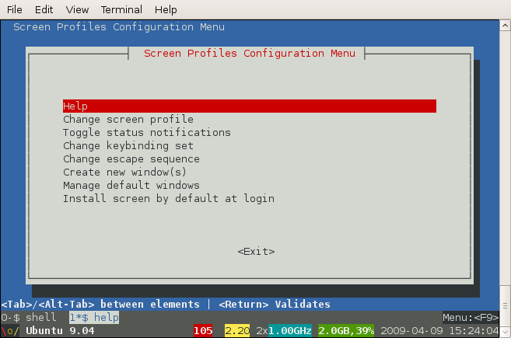Choose Change keybinding set
Viewport: 511px width, 338px height.
pos(128,146)
